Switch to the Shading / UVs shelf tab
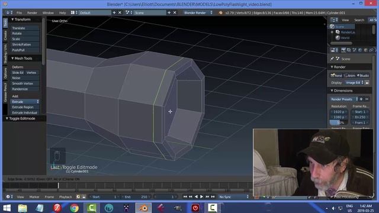Viewport: 379px width, 213px height. pos(5,54)
